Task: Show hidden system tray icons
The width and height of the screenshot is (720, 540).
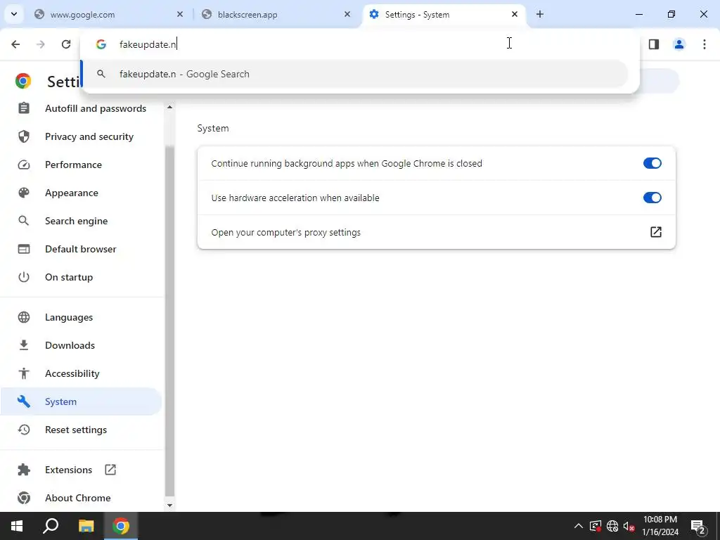Action: point(579,526)
